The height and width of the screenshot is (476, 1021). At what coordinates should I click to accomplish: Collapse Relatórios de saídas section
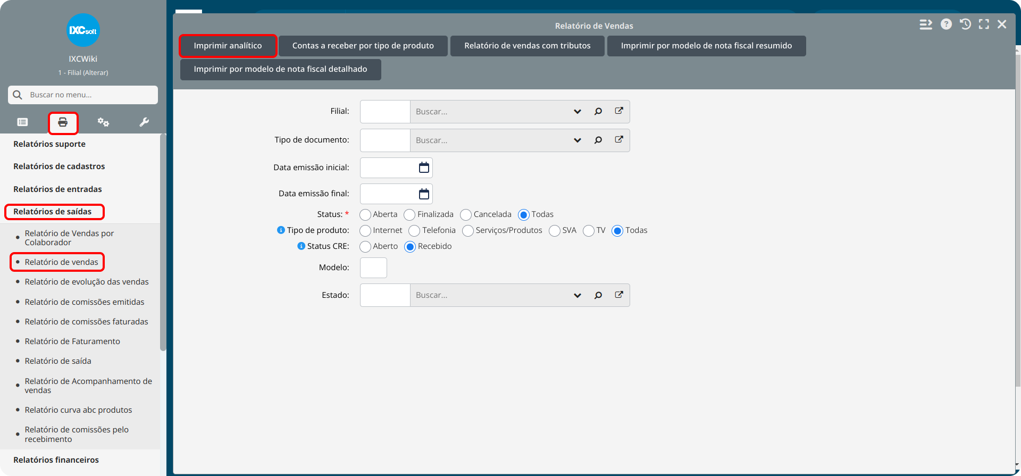(x=53, y=212)
